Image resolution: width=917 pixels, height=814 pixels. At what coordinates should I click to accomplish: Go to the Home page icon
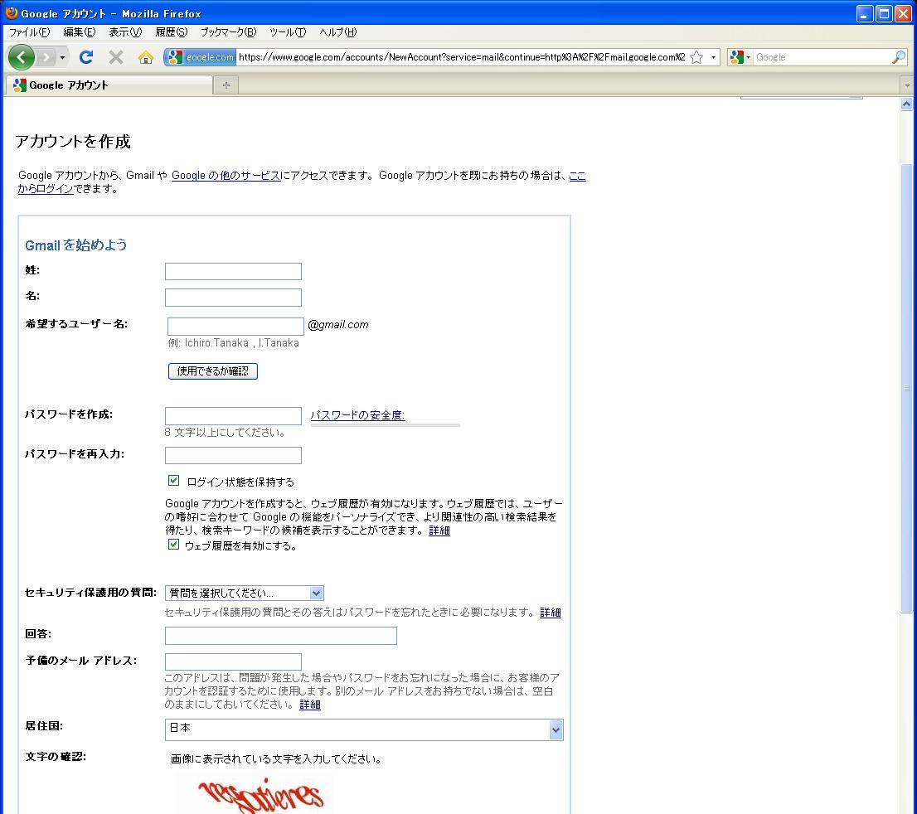(x=146, y=57)
